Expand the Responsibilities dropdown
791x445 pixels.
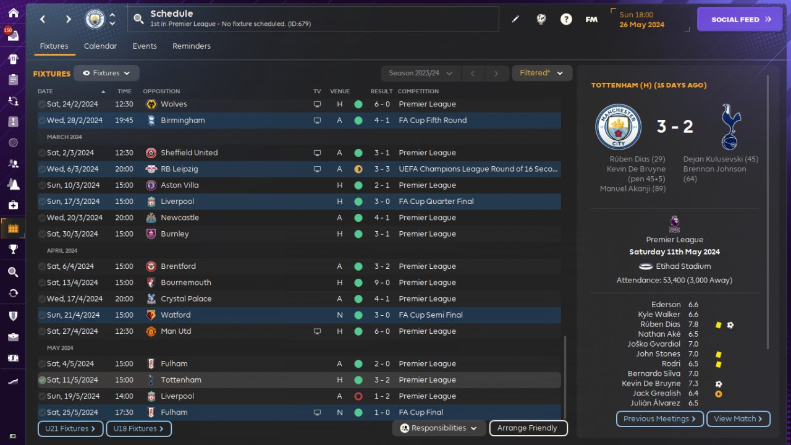tap(439, 428)
